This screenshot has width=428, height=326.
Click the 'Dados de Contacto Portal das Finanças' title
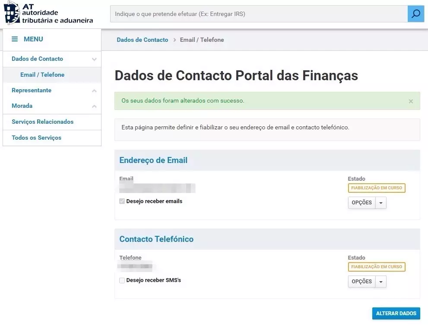[x=236, y=75]
